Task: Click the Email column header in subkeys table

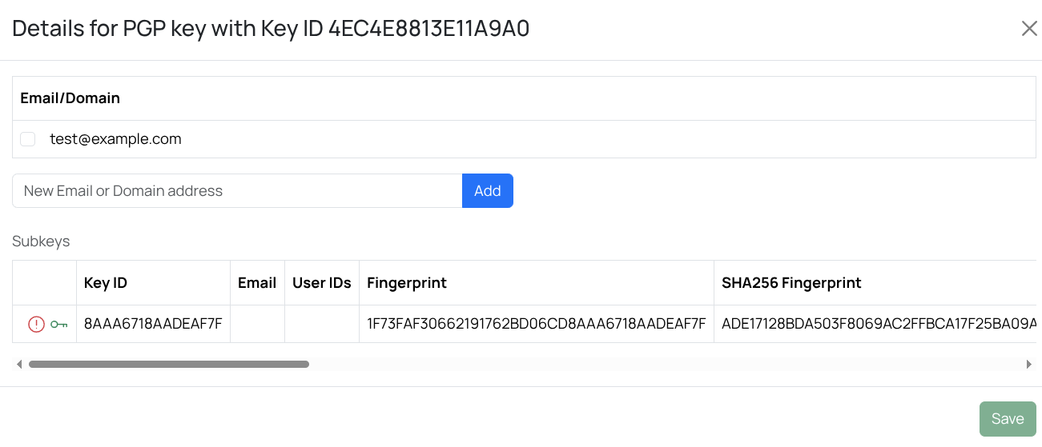Action: [x=257, y=282]
